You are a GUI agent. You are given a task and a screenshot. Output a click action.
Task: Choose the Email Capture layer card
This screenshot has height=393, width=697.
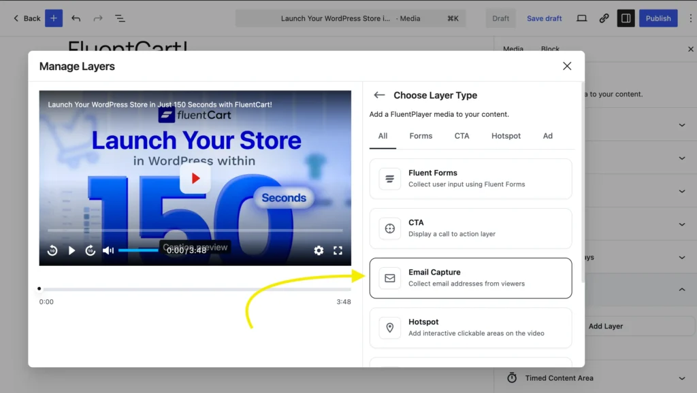pyautogui.click(x=471, y=278)
